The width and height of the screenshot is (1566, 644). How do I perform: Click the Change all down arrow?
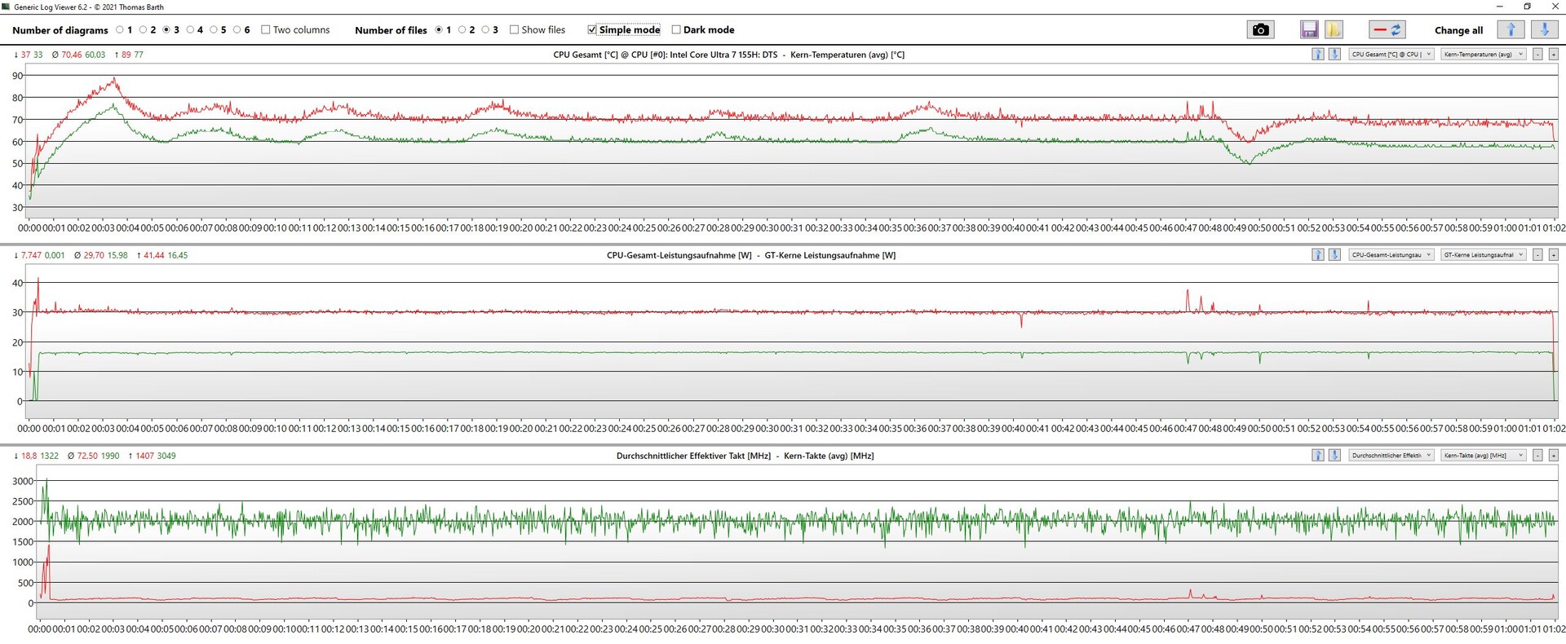point(1544,30)
